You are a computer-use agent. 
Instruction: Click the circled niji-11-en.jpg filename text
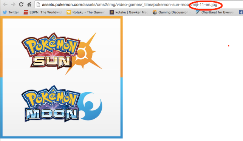(x=205, y=5)
